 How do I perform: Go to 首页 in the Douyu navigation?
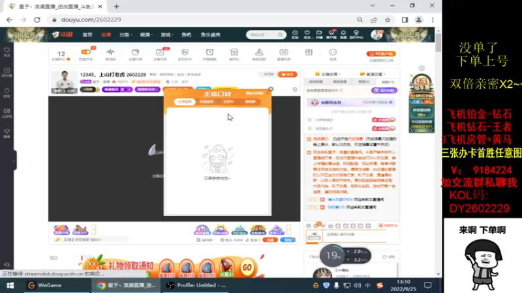pos(87,35)
